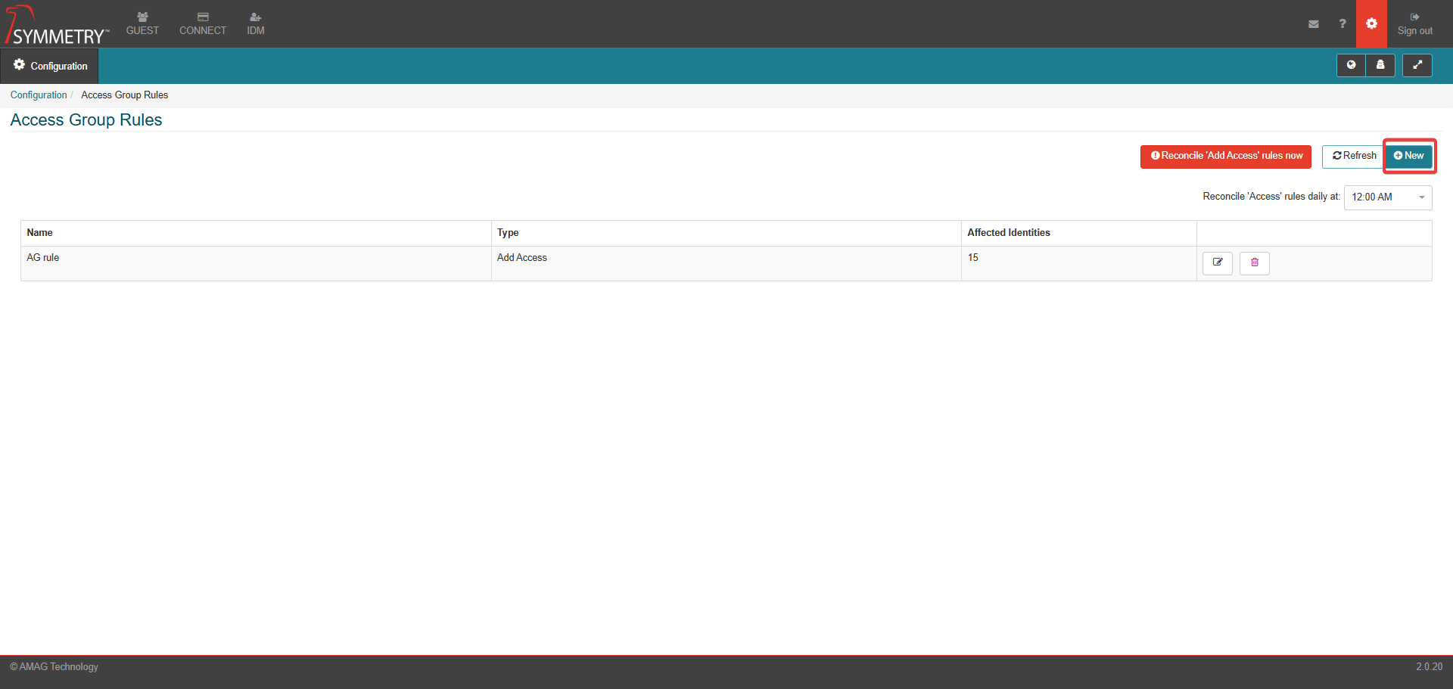Screen dimensions: 1453x689
Task: Open the CONNECT module menu
Action: (203, 24)
